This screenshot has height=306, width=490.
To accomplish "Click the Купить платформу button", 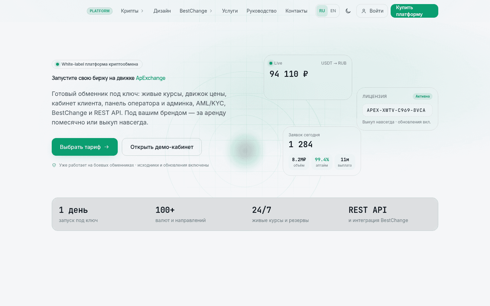I will (x=414, y=11).
